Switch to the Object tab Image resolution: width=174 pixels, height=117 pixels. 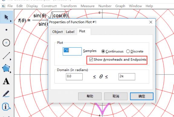coord(57,32)
